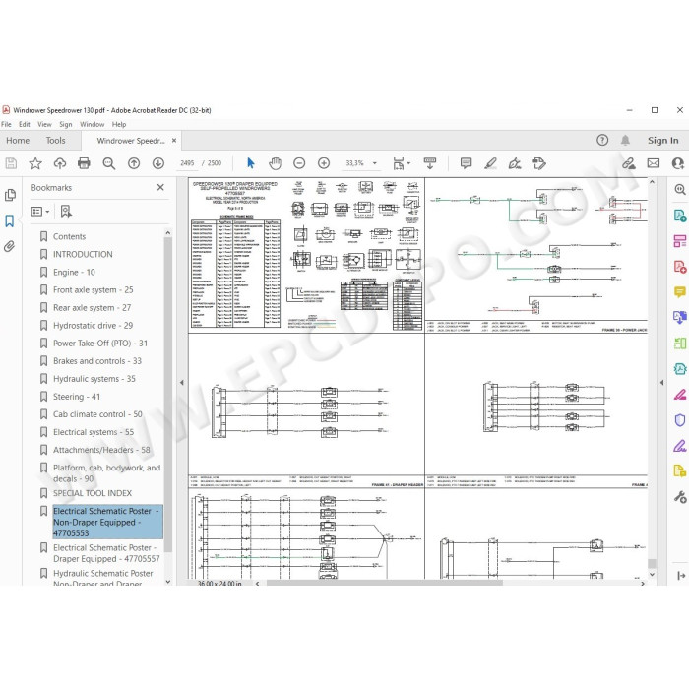Open the sign document pen tool

[x=515, y=163]
